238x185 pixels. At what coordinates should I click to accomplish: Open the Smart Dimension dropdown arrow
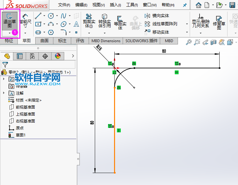[x=25, y=33]
